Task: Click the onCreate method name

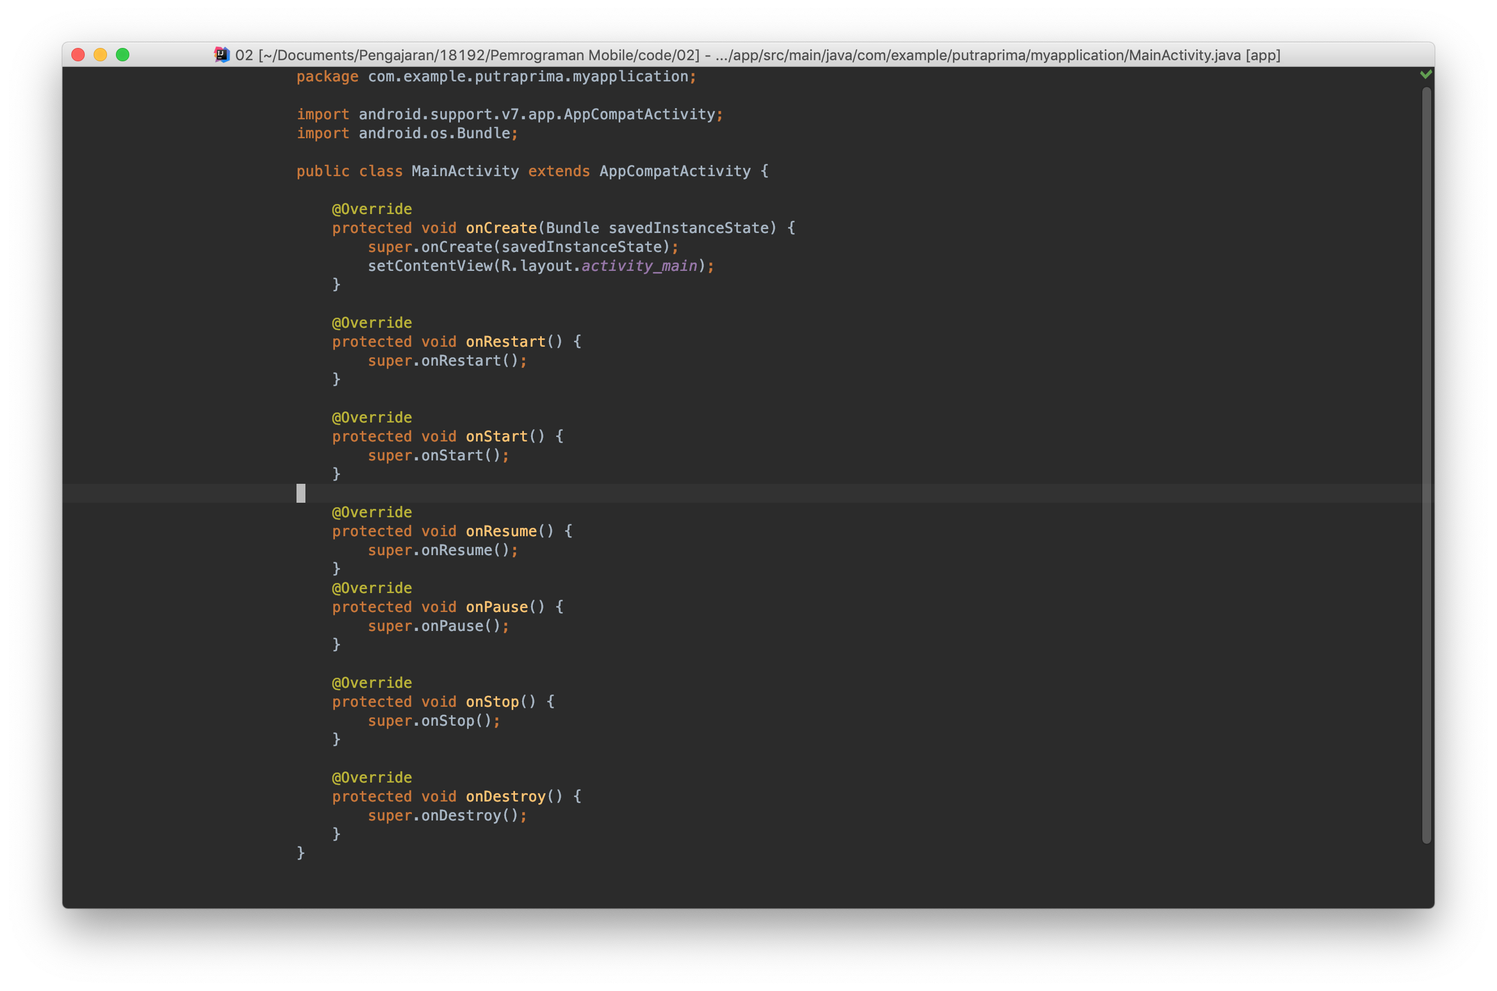Action: click(501, 228)
